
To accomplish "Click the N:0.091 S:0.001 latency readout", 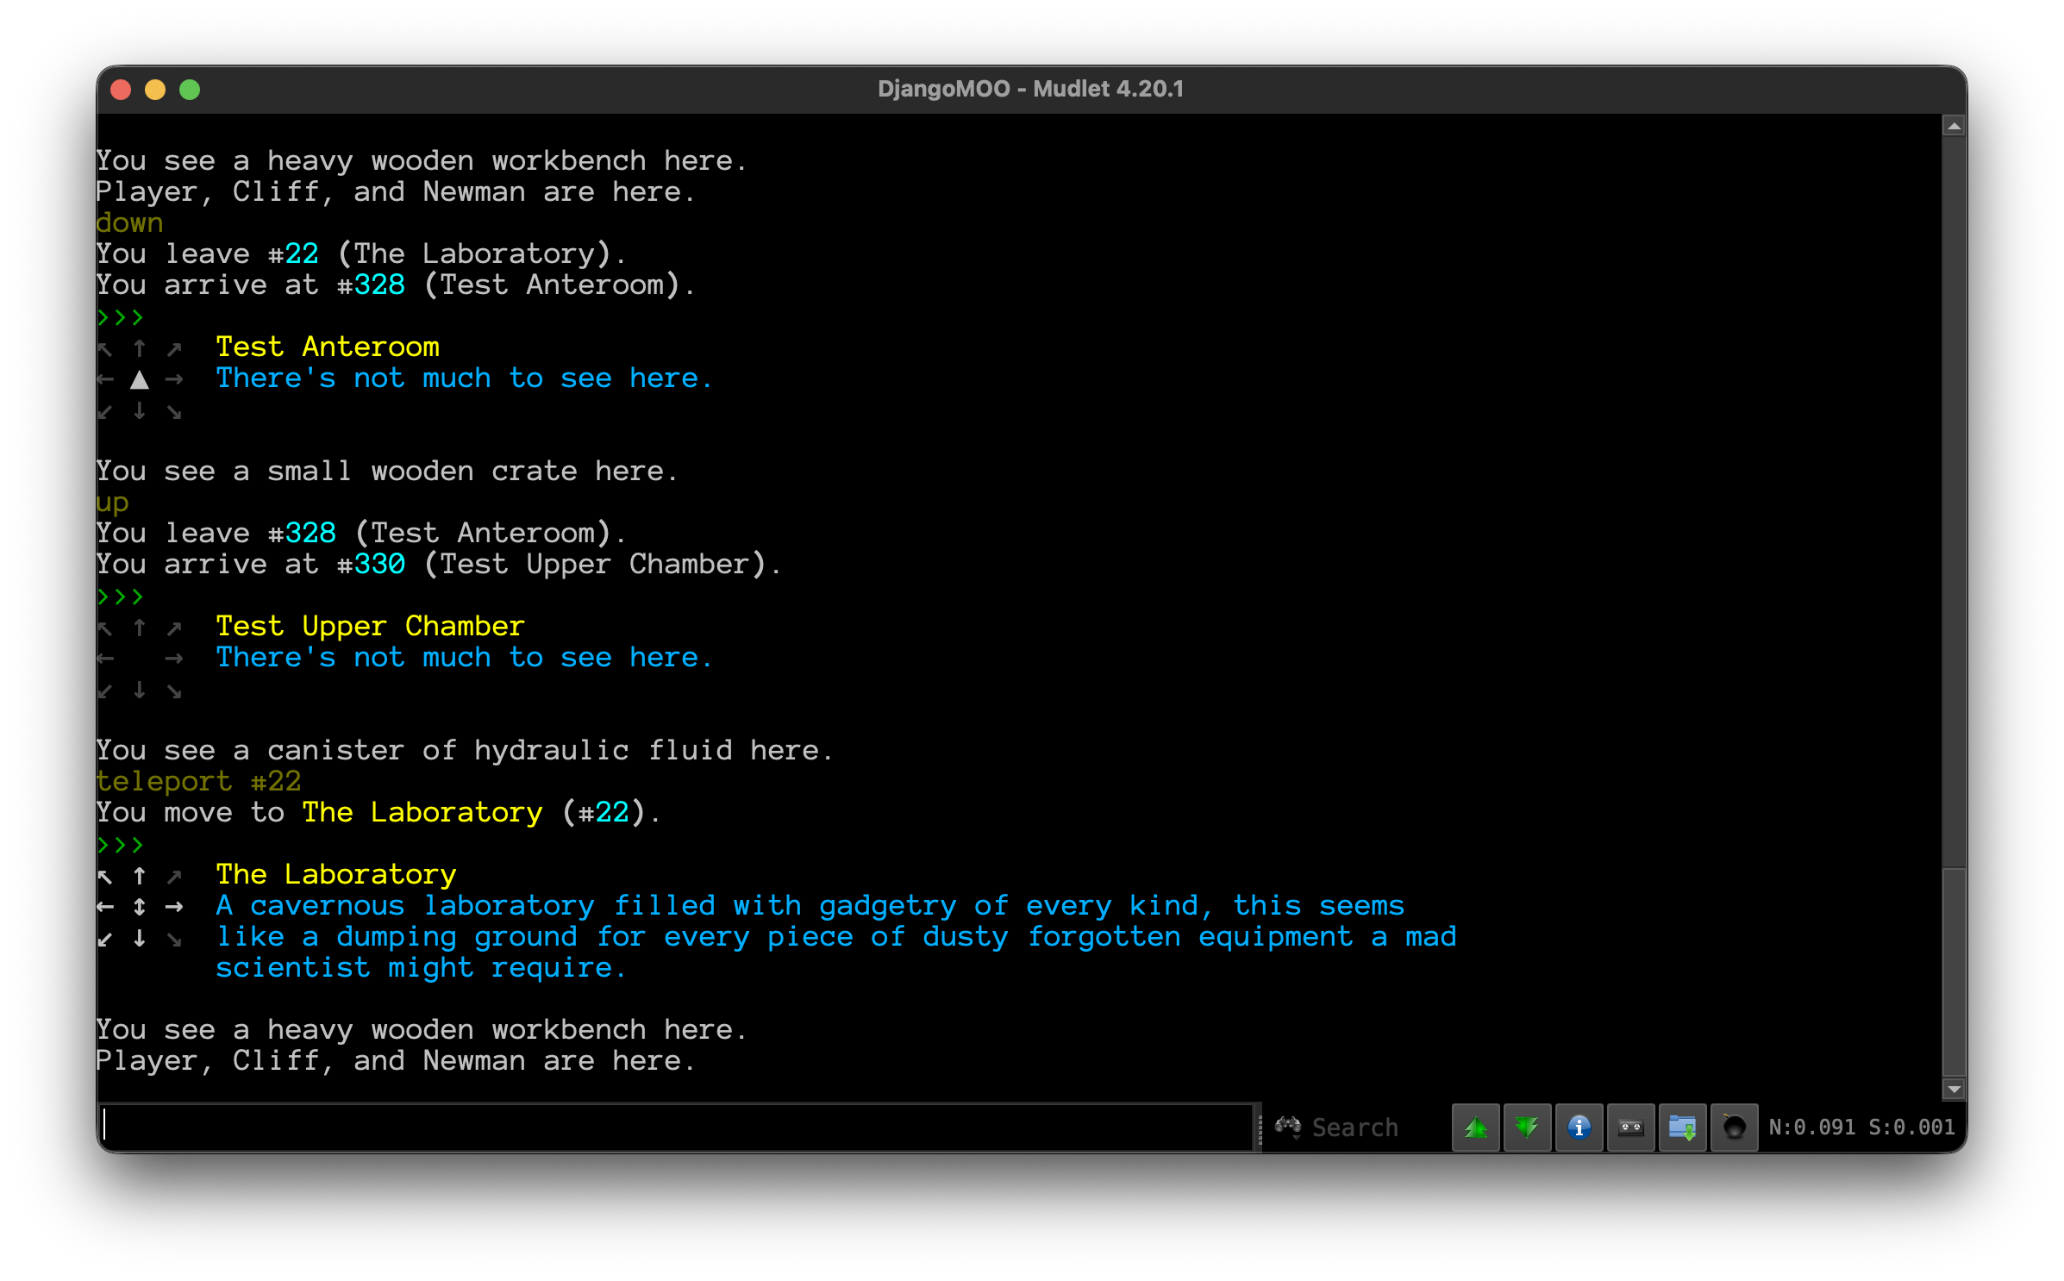I will point(1861,1127).
